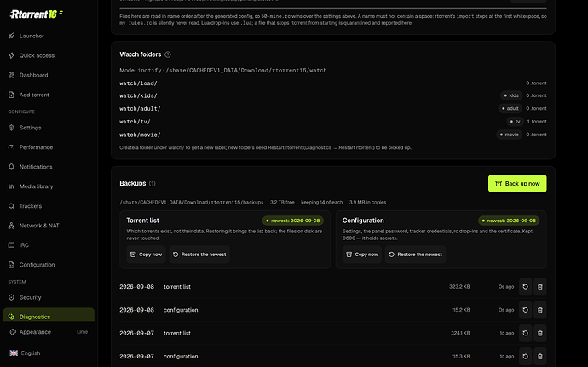Viewport: 588px width, 367px height.
Task: Restore 2026-09-08 torrent list backup icon
Action: point(526,286)
